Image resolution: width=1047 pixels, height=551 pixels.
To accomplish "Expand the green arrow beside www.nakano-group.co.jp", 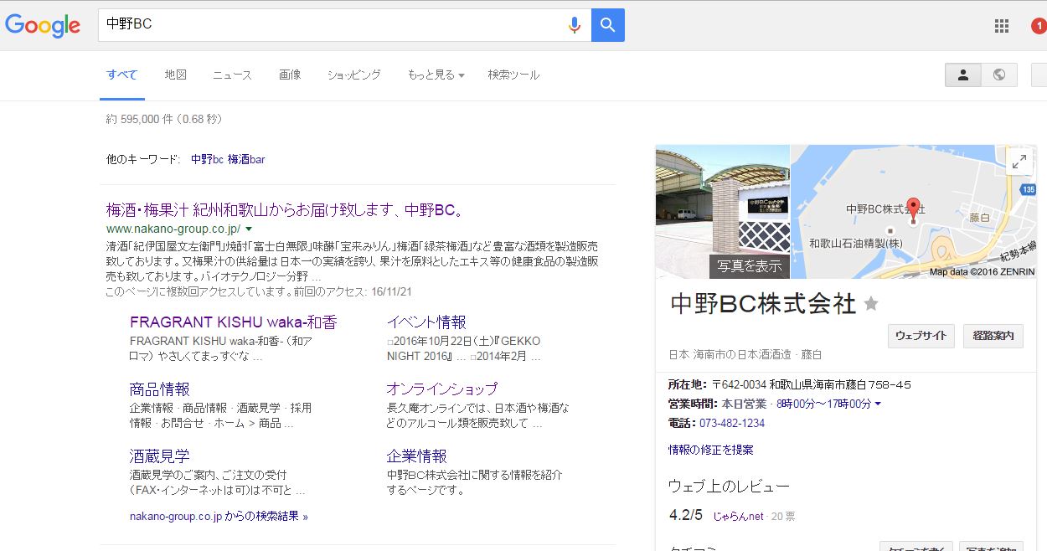I will point(249,229).
